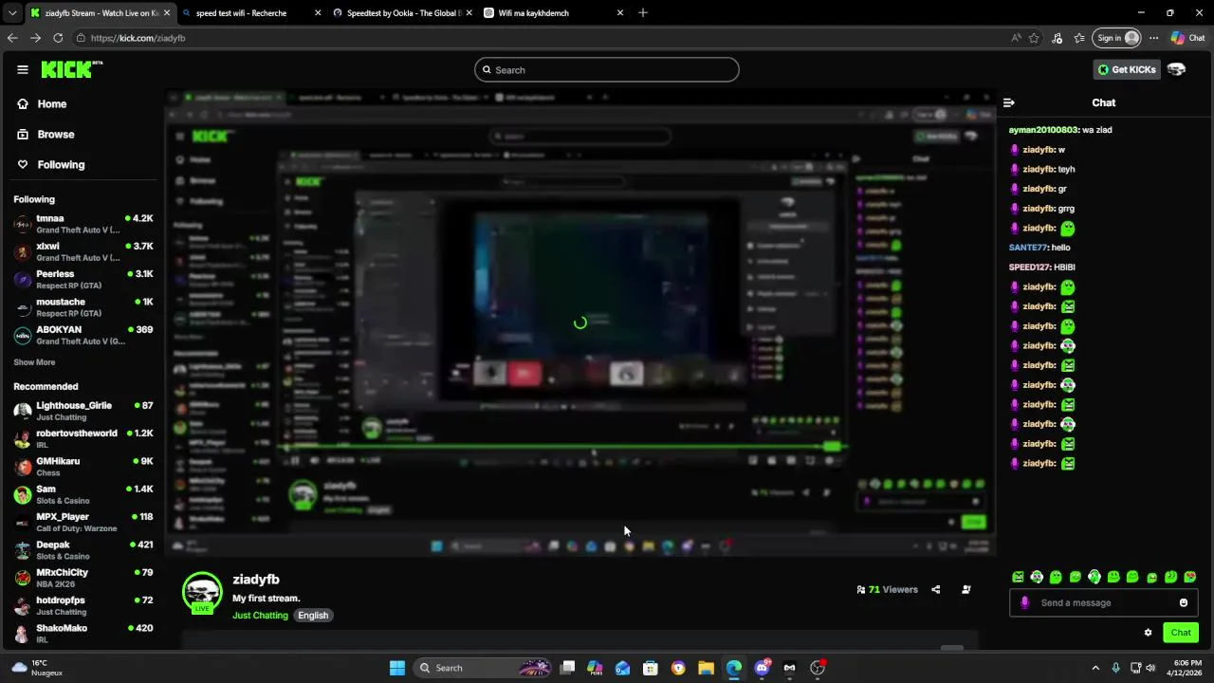The height and width of the screenshot is (683, 1214).
Task: Switch to Wifi ma kaykhdemch tab
Action: coord(553,13)
